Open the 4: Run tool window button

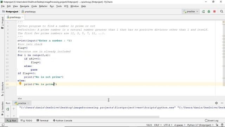click(11, 121)
